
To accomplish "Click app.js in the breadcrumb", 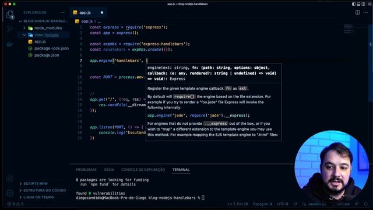I will click(x=87, y=21).
